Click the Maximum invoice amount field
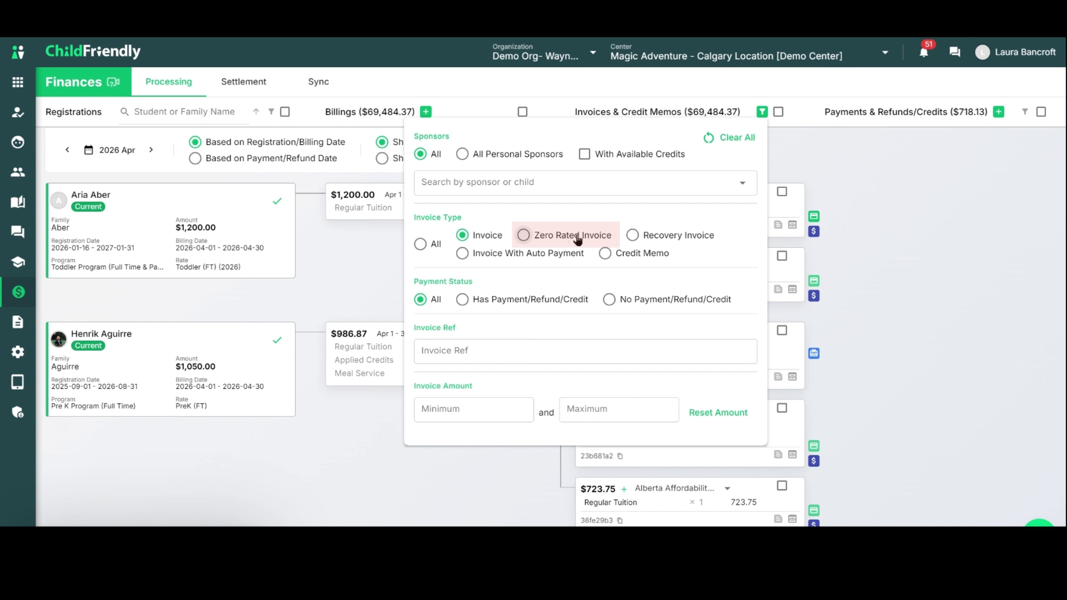1067x600 pixels. tap(619, 409)
